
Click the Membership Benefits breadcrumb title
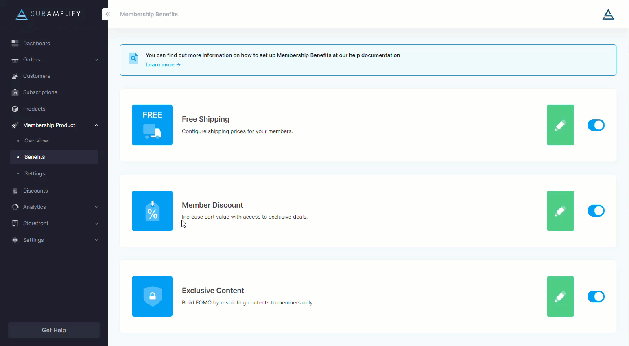(149, 14)
